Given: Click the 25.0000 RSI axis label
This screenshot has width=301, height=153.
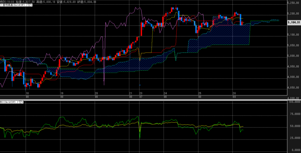Looking at the screenshot, I should [x=294, y=138].
